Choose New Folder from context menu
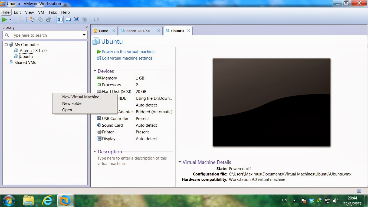 pyautogui.click(x=85, y=103)
